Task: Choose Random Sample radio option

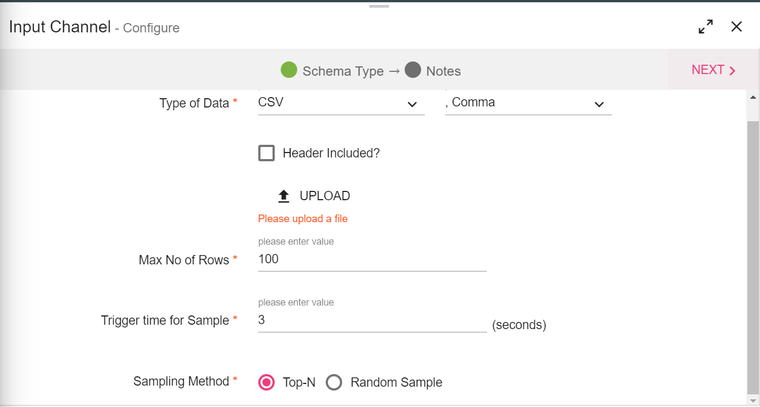Action: point(334,382)
